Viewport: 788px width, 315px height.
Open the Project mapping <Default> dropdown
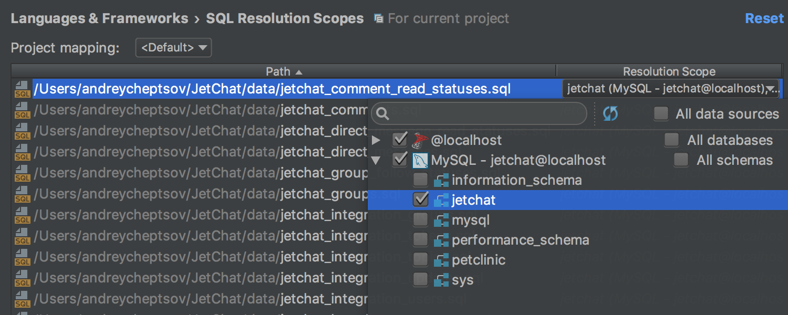pyautogui.click(x=173, y=48)
